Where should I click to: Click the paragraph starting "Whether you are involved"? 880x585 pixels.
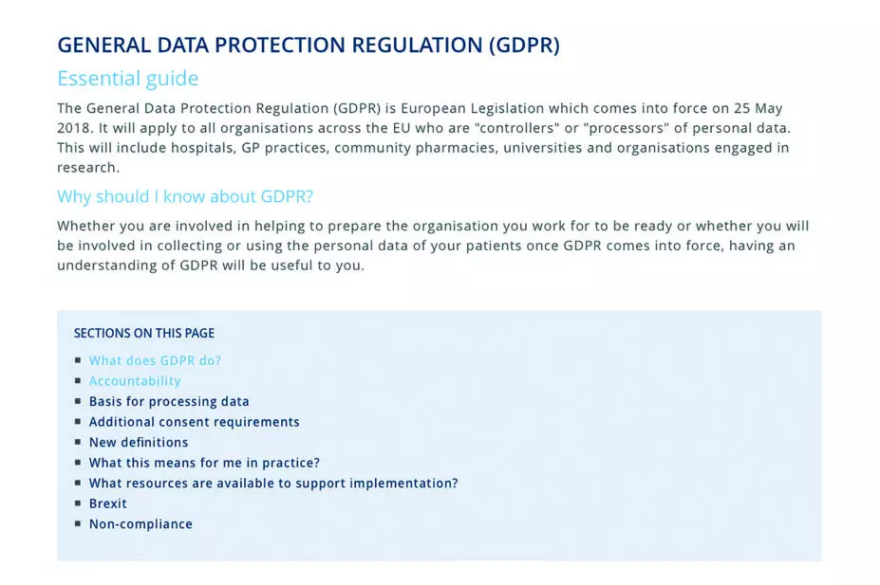(x=433, y=246)
